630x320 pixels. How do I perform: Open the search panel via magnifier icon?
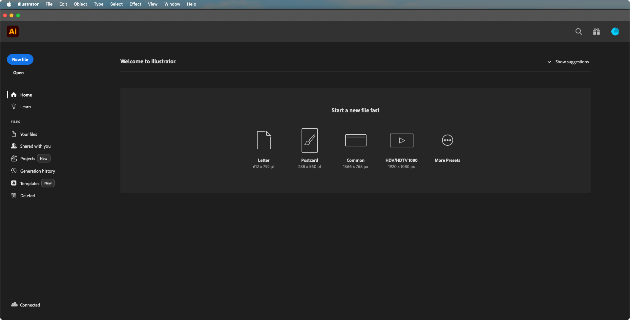pyautogui.click(x=579, y=32)
